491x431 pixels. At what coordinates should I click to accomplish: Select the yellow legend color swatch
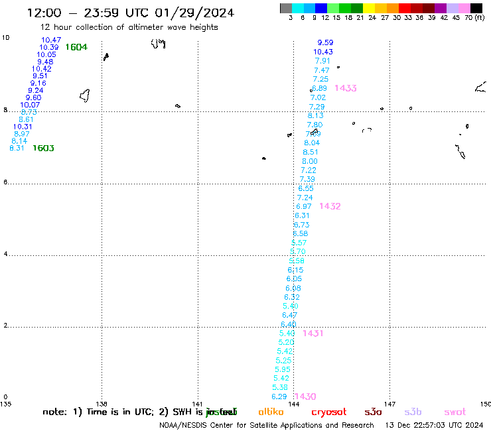point(369,8)
